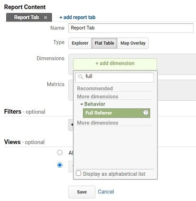Collapse the Behavior dimension group
196x201 pixels.
[82, 104]
